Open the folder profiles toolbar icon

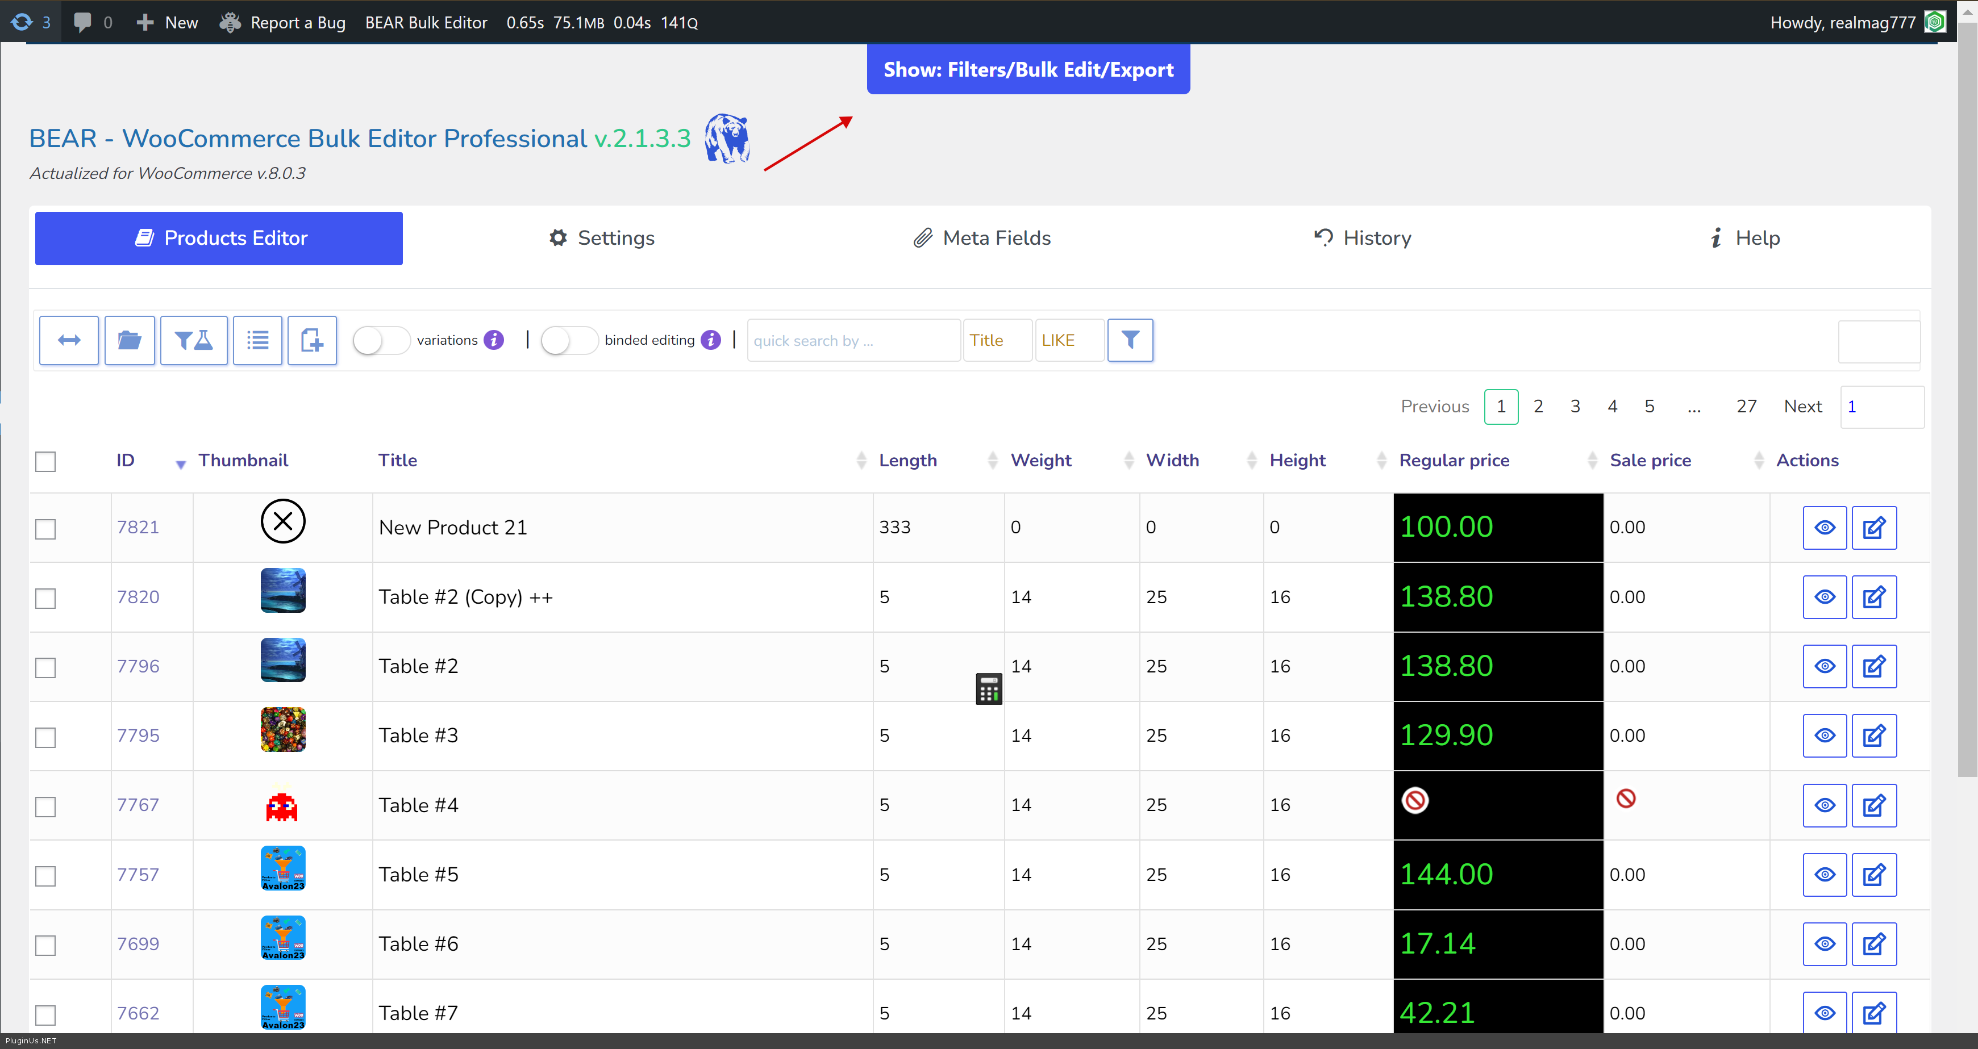[130, 340]
